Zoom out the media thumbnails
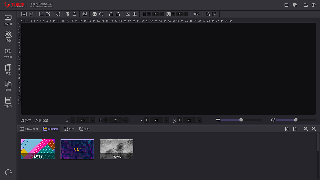Viewport: 320px width, 180px height. point(314,129)
